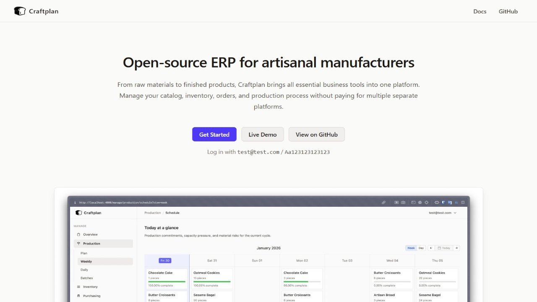Select the Thu 05 column header
This screenshot has width=537, height=302.
pos(438,260)
